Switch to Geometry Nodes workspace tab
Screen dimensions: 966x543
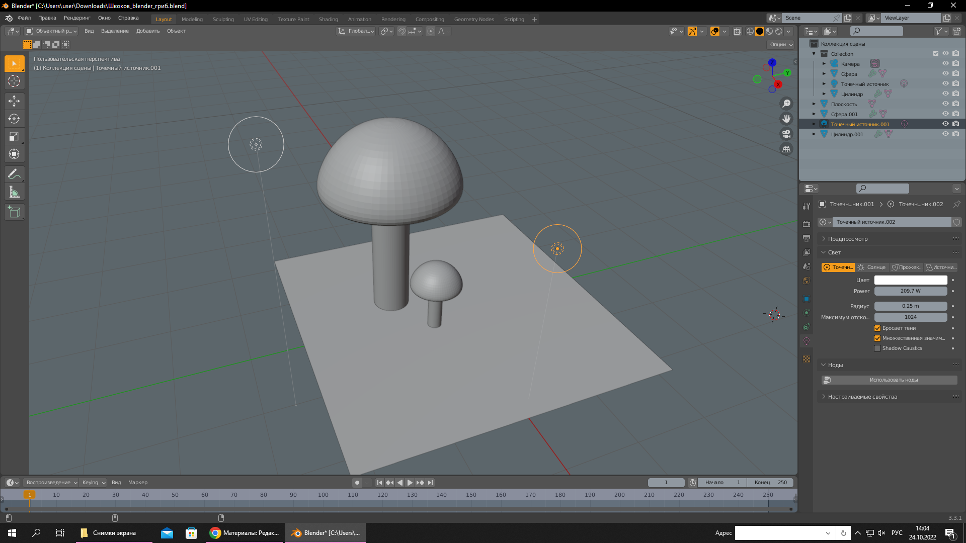coord(474,19)
